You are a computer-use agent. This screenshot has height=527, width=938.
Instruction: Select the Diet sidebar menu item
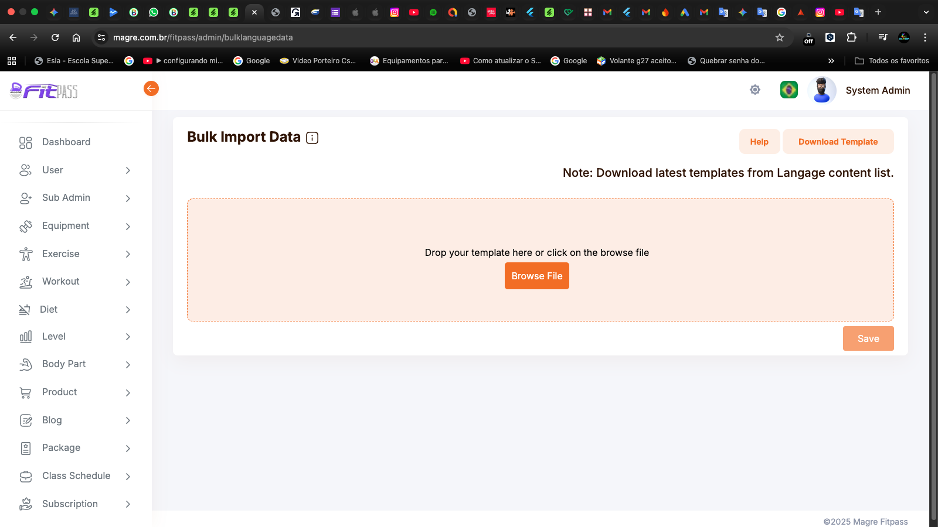49,310
